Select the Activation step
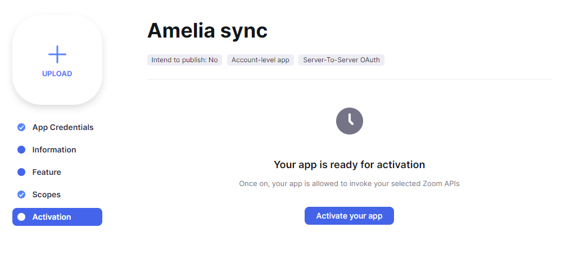 pyautogui.click(x=52, y=217)
